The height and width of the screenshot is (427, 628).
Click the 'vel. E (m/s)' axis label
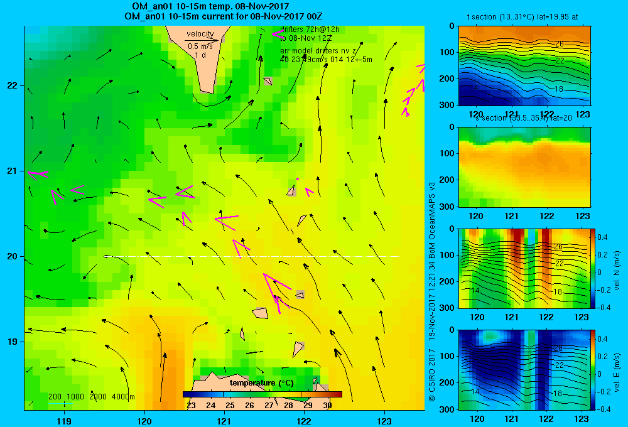point(617,372)
